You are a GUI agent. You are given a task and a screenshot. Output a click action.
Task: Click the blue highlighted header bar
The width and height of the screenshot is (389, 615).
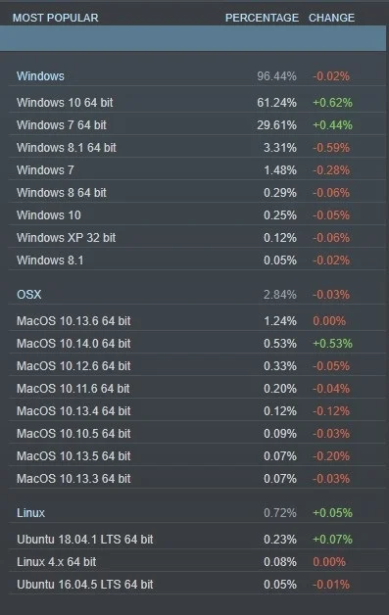[x=193, y=38]
